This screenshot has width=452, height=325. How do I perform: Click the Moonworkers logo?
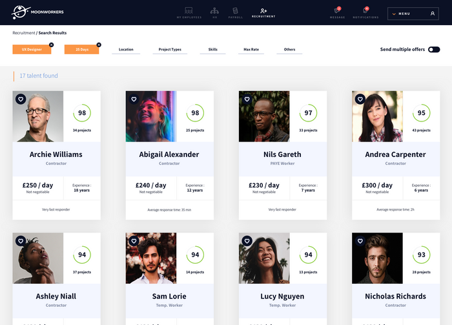point(37,12)
